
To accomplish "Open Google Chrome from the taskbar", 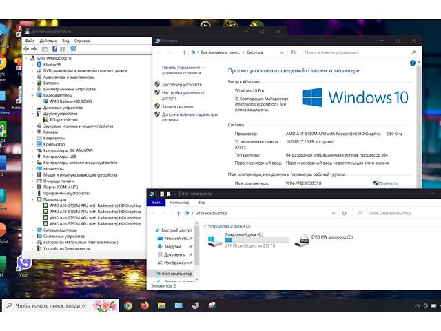I will tap(128, 305).
